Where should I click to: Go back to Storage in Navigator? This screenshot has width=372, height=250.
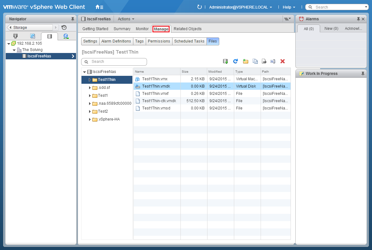(30, 27)
